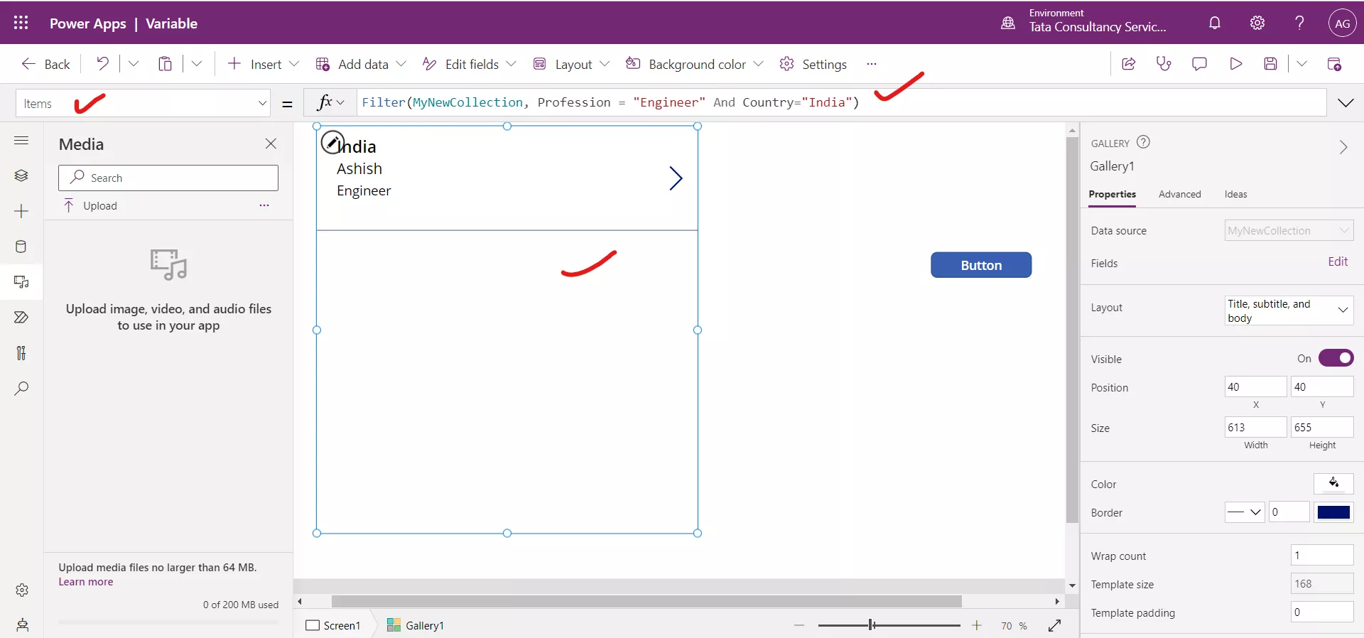The image size is (1364, 638).
Task: Open the App checker stethoscope icon
Action: coord(1164,64)
